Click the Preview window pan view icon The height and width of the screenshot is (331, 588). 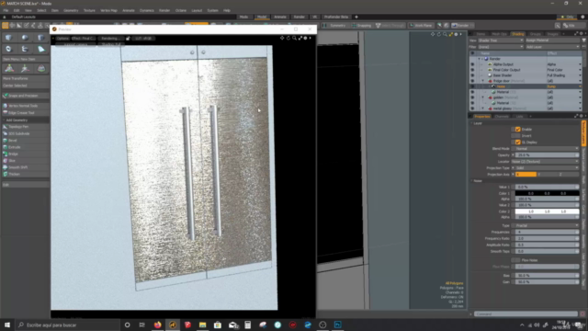[x=282, y=38]
